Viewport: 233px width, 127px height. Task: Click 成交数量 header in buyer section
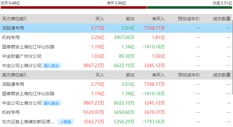click(x=221, y=19)
